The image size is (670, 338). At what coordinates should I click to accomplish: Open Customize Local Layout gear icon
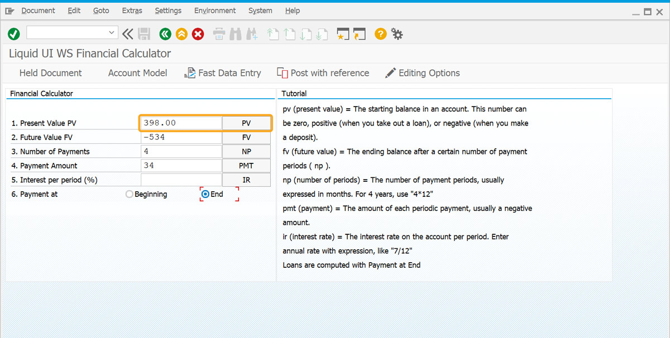pyautogui.click(x=397, y=34)
